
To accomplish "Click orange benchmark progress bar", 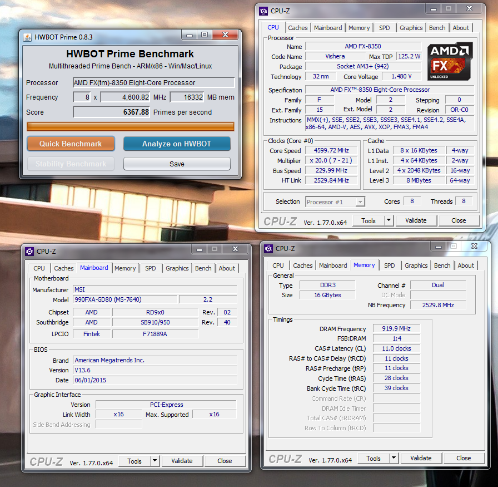I will click(131, 126).
